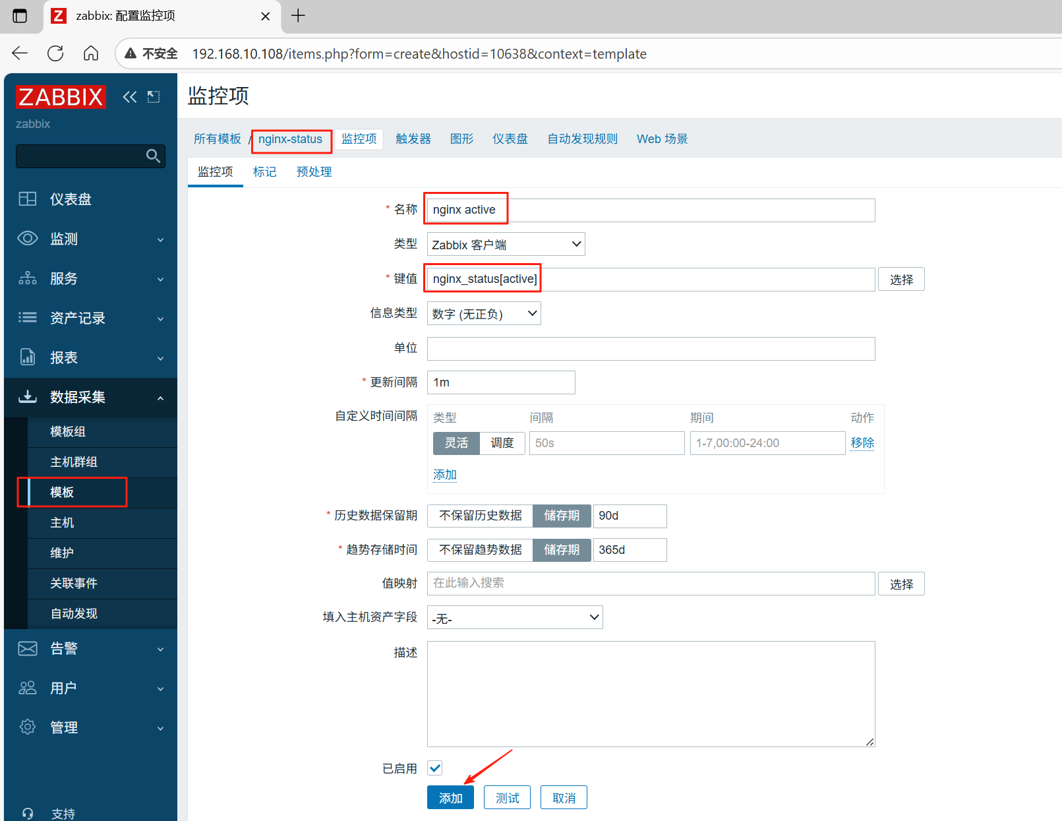Choose 储存期 for 历史数据保留期
1062x821 pixels.
point(562,516)
